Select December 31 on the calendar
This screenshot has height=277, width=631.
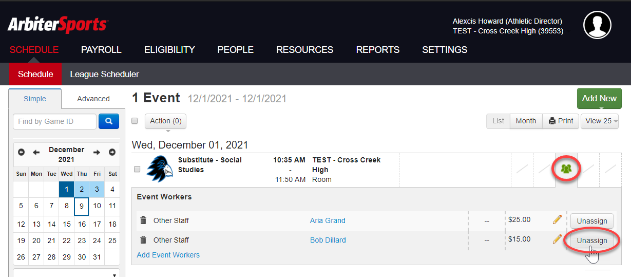click(97, 257)
